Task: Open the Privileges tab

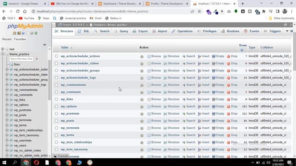Action: 207,31
